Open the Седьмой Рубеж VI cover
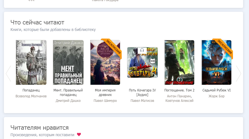The width and height of the screenshot is (249, 139). [216, 62]
